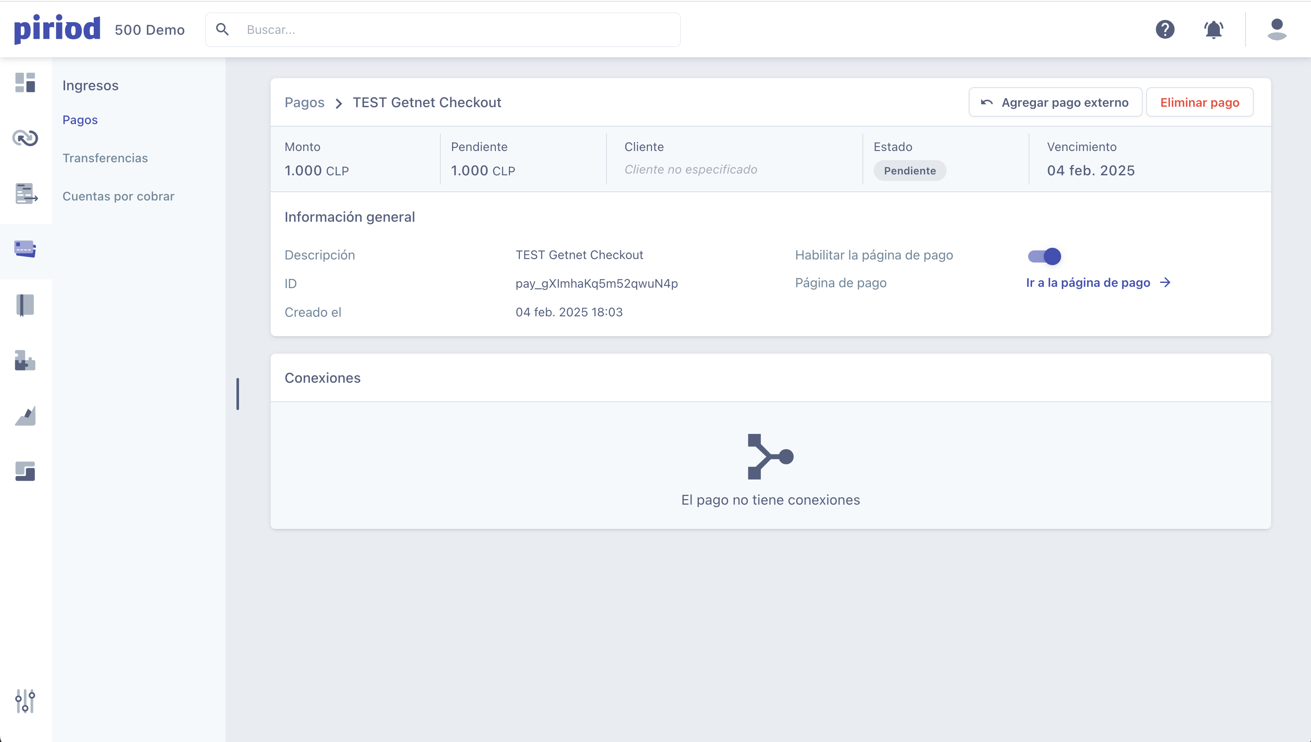Screen dimensions: 1311x742
Task: Click the help question mark icon
Action: pyautogui.click(x=1165, y=30)
